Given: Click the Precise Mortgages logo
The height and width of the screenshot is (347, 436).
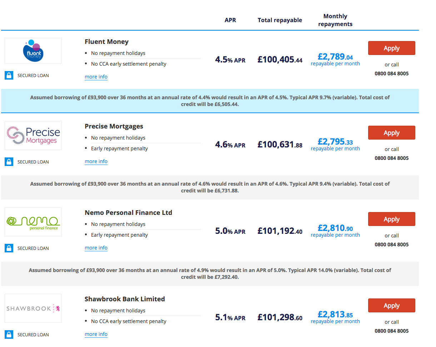Looking at the screenshot, I should (33, 135).
